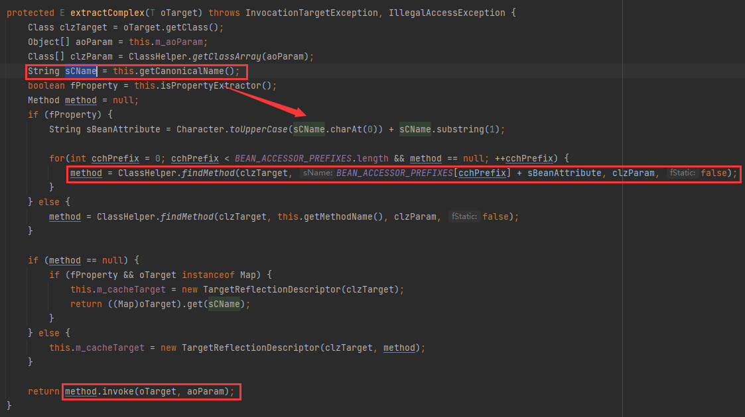Viewport: 745px width, 417px height.
Task: Click the fStatic: hint in the for loop
Action: coord(682,173)
